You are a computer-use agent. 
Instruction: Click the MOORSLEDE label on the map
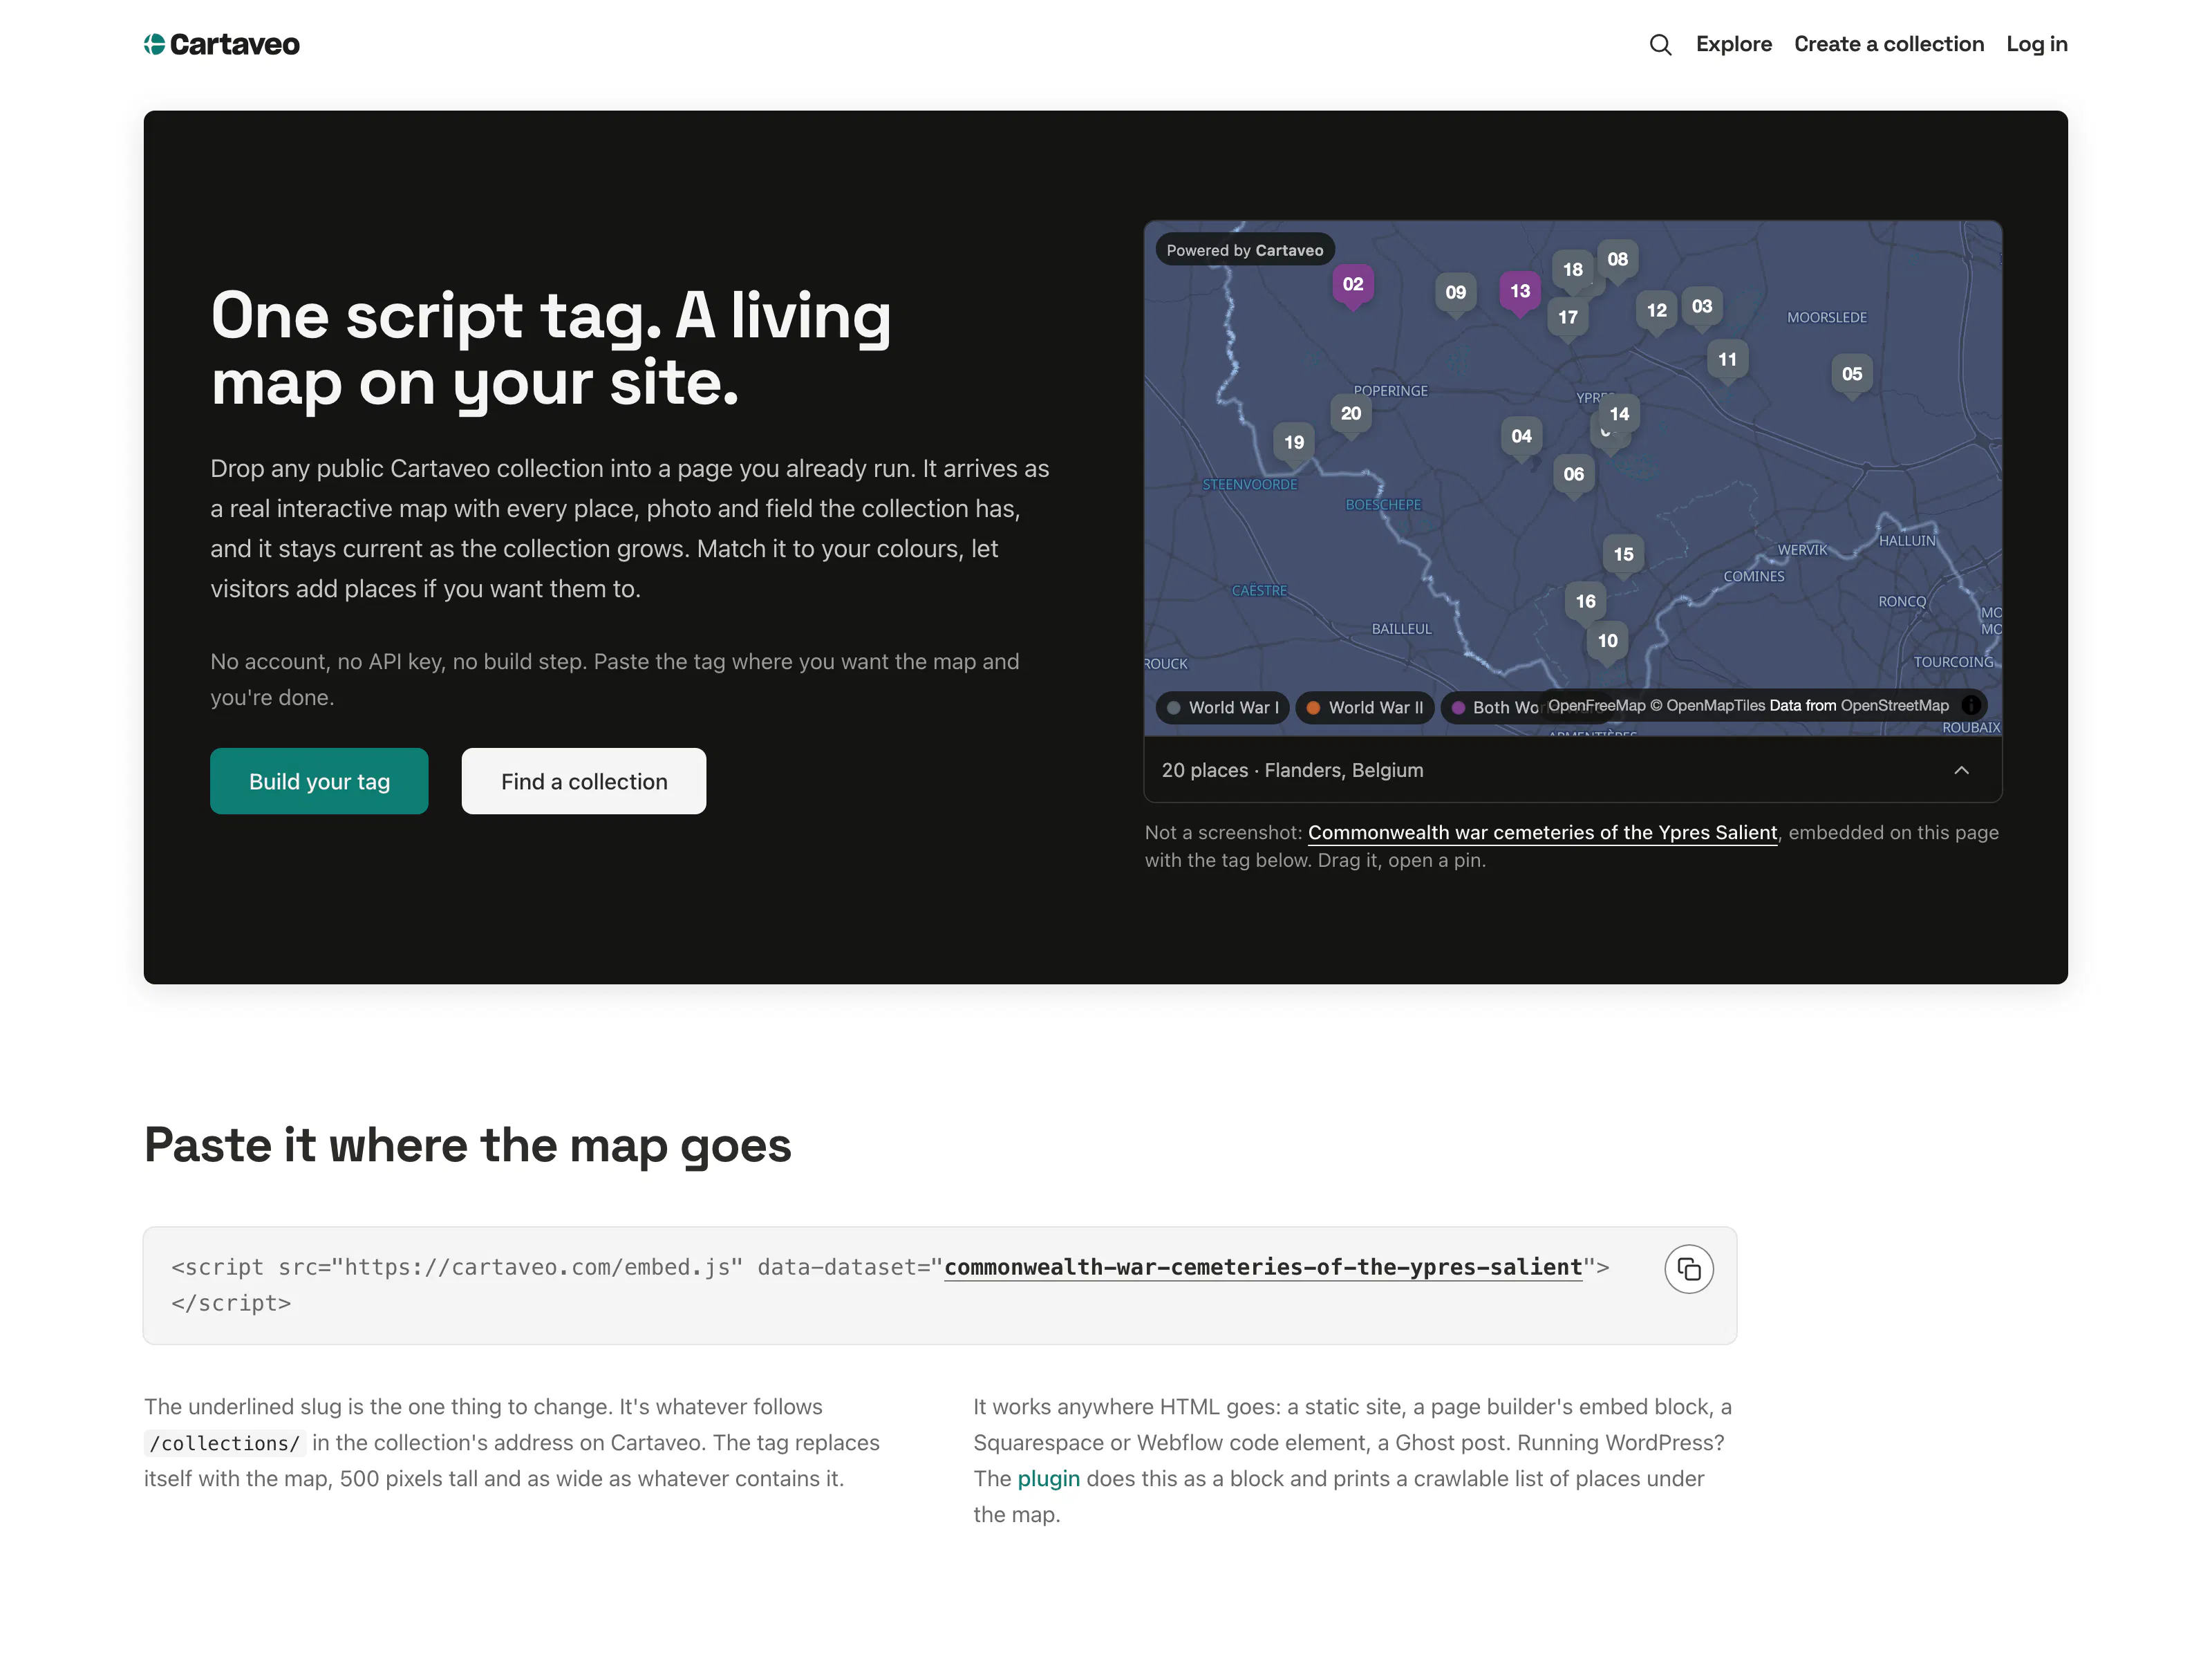[1826, 318]
